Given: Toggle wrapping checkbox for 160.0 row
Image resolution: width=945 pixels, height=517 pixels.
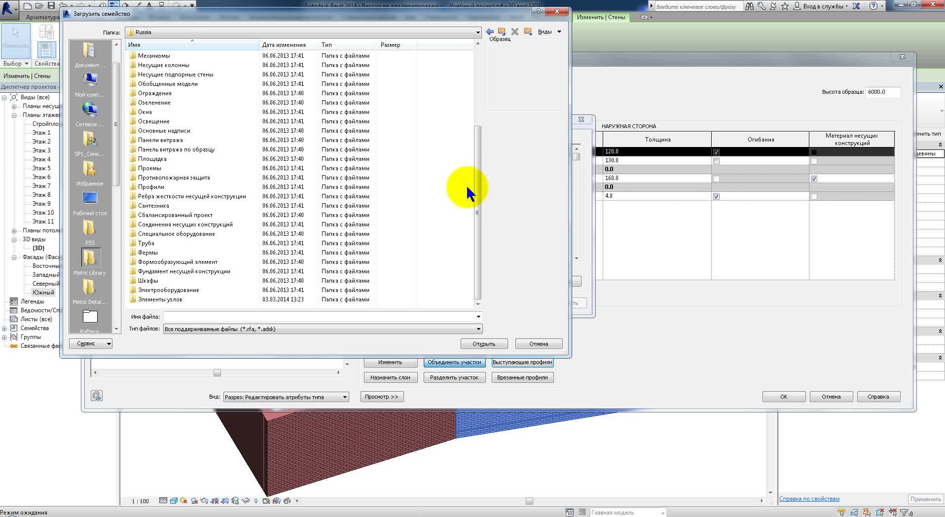Looking at the screenshot, I should tap(716, 179).
